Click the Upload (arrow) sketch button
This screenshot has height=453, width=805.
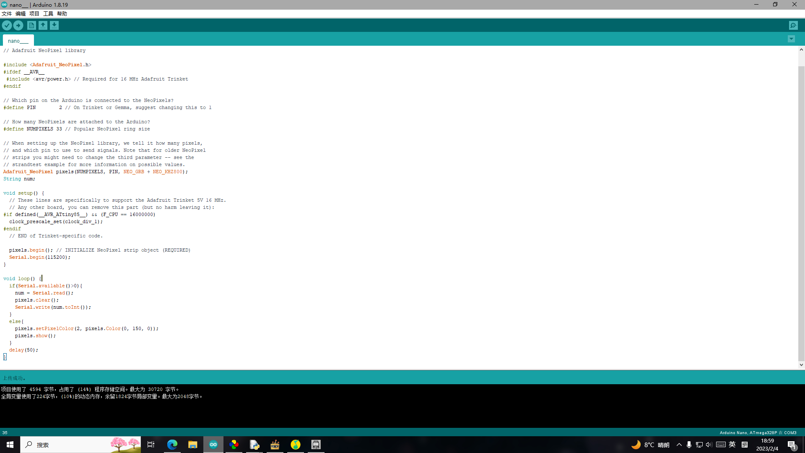pos(18,26)
